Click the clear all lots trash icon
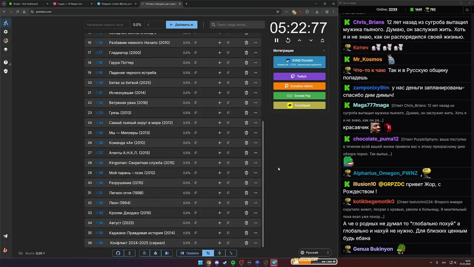 pos(167,253)
